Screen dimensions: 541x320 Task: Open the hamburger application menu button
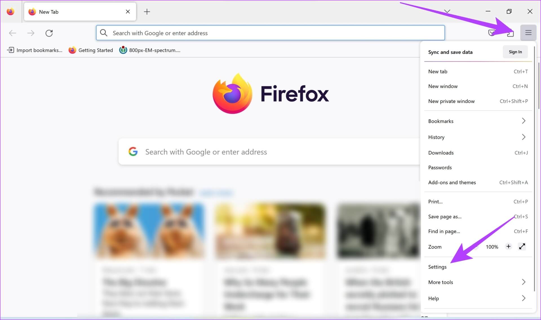(x=528, y=33)
